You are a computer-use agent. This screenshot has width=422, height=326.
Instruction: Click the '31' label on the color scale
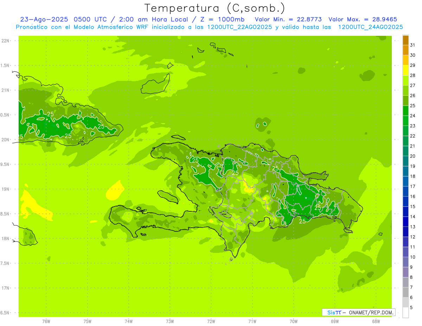(x=413, y=45)
